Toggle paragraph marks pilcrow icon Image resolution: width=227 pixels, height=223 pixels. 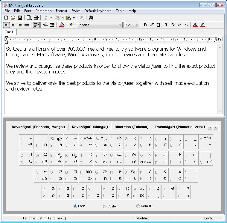pyautogui.click(x=71, y=25)
